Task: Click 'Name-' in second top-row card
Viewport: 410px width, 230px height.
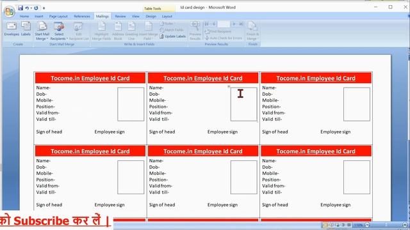Action: click(x=156, y=88)
